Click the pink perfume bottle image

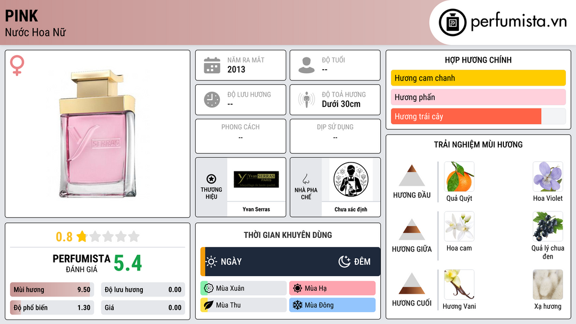98,133
